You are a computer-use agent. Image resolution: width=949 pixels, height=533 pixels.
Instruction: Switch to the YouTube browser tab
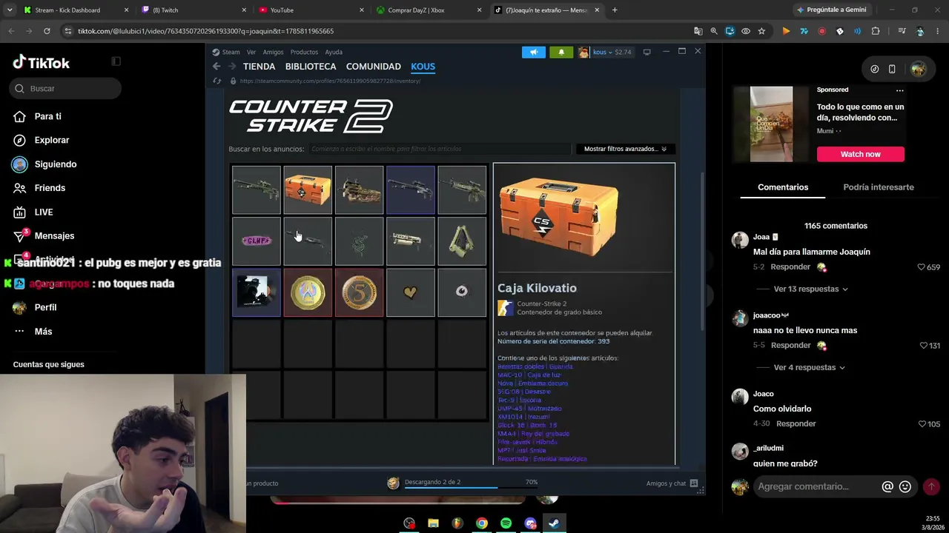tap(310, 10)
